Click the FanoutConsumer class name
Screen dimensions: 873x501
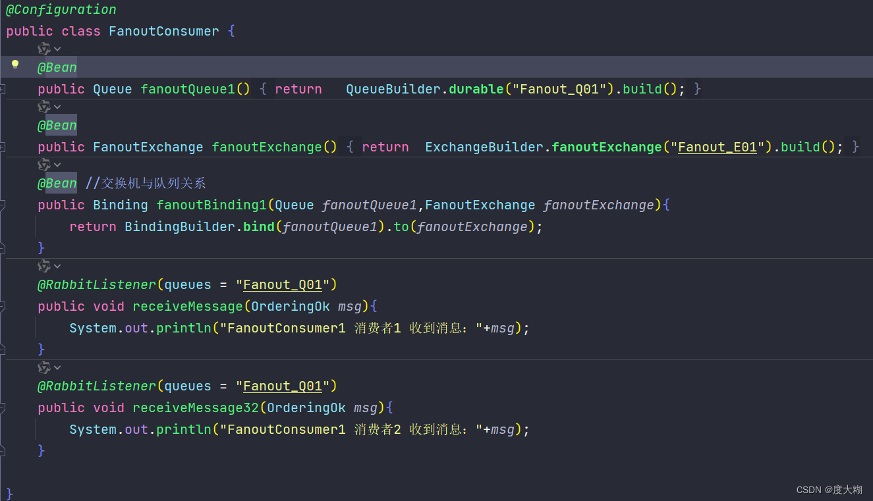point(164,31)
